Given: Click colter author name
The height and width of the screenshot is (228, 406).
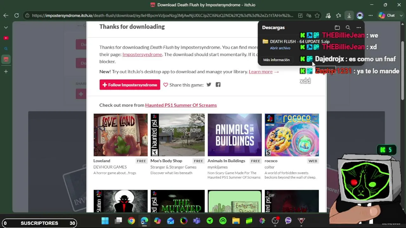Looking at the screenshot, I should point(270,167).
